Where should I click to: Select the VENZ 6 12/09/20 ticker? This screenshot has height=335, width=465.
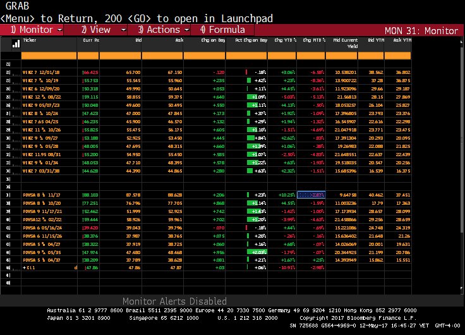41,88
